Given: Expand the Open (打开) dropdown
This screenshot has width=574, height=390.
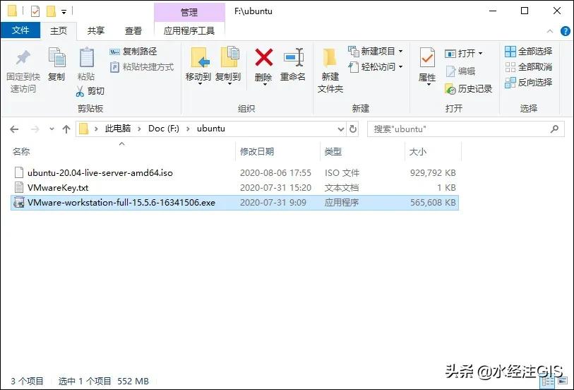Looking at the screenshot, I should [x=480, y=54].
